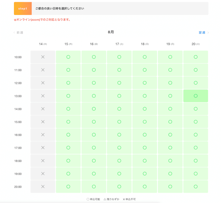
Task: Click the 13:00 time label
Action: coord(18,96)
